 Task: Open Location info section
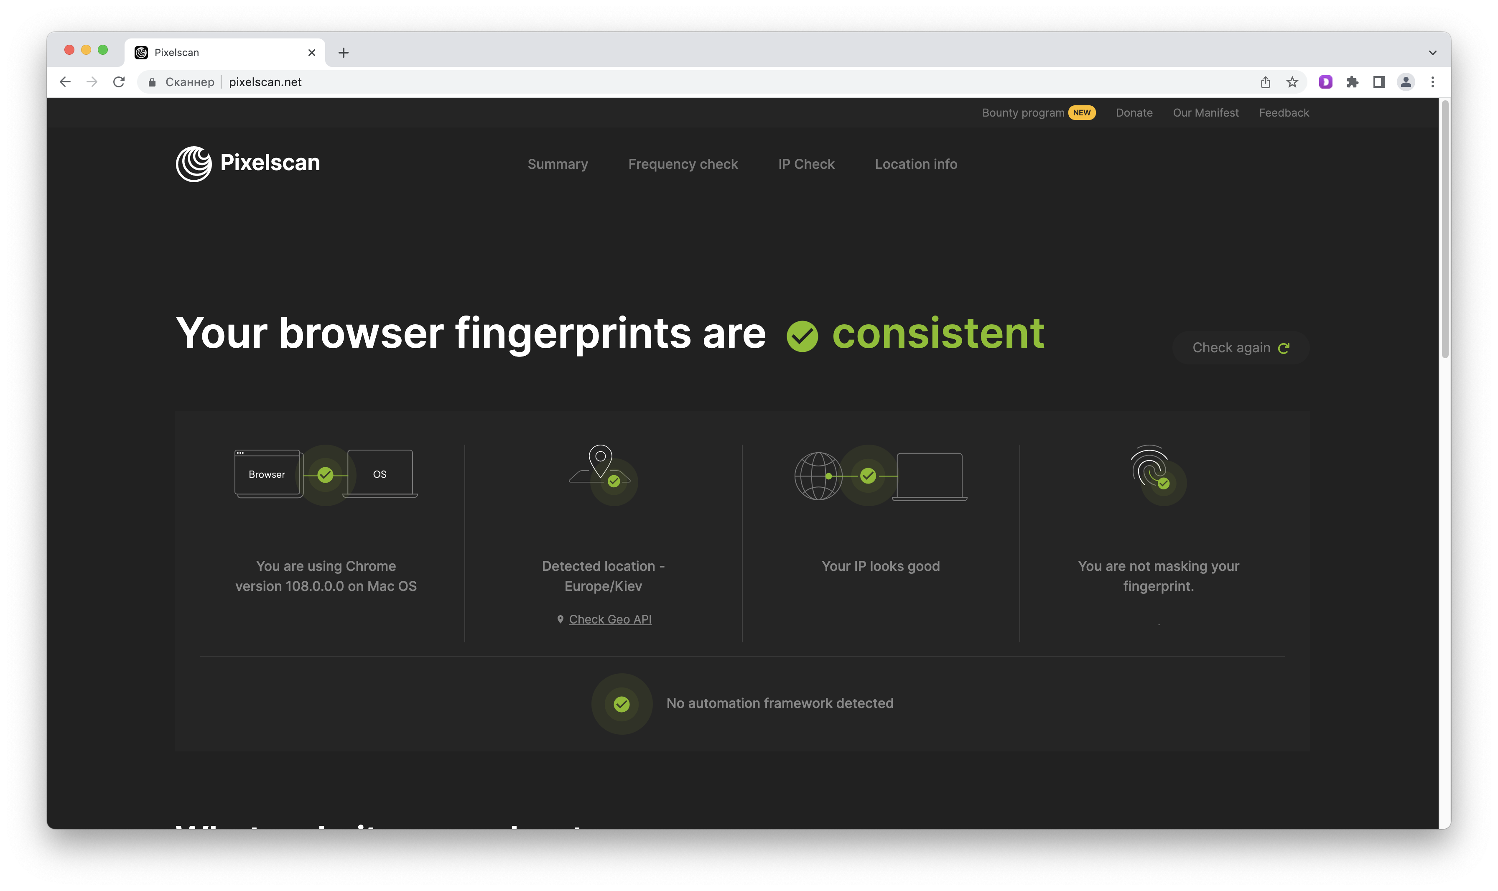pyautogui.click(x=916, y=164)
